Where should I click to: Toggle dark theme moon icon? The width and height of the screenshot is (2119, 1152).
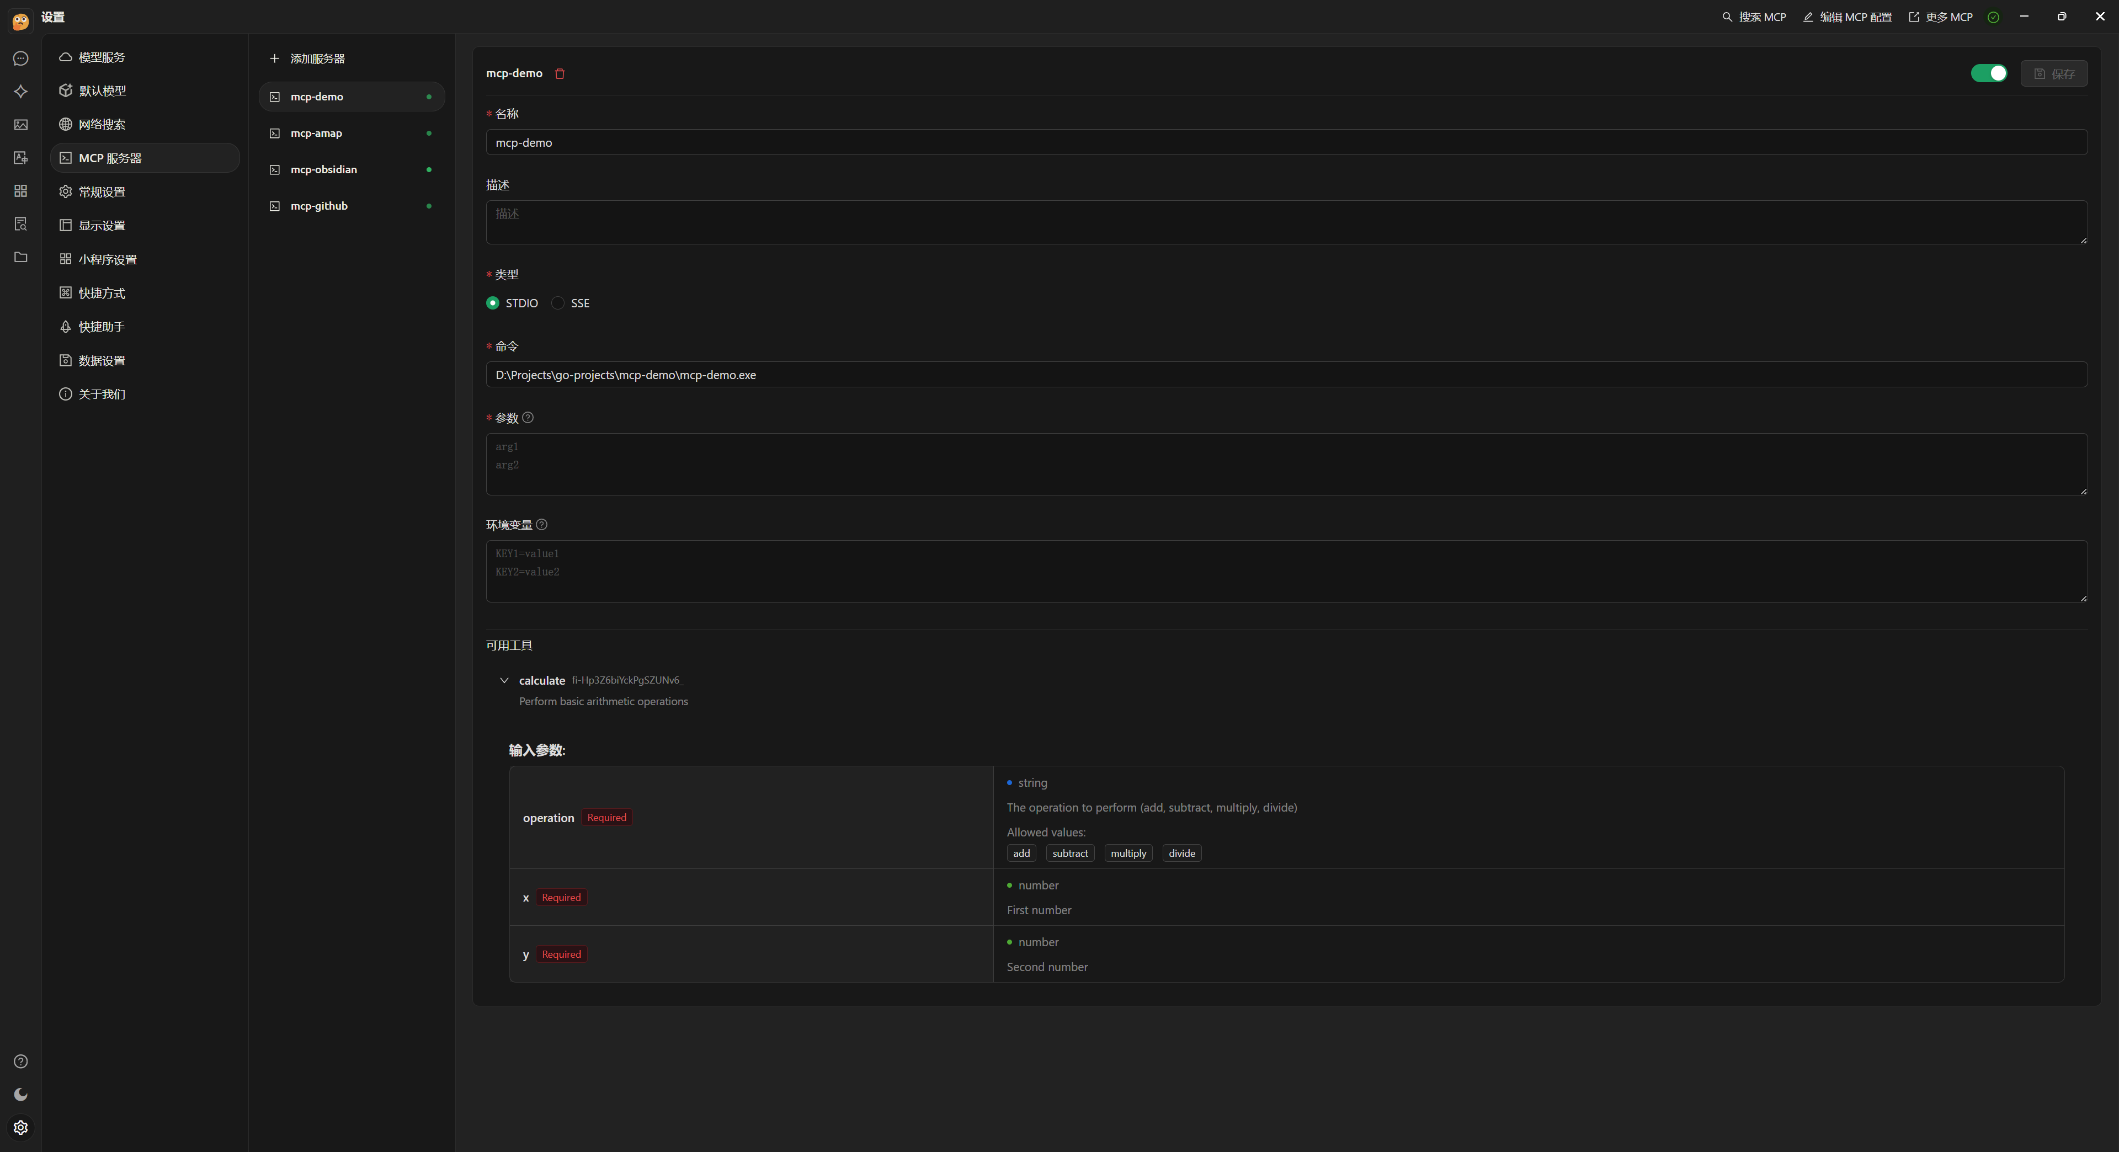20,1095
